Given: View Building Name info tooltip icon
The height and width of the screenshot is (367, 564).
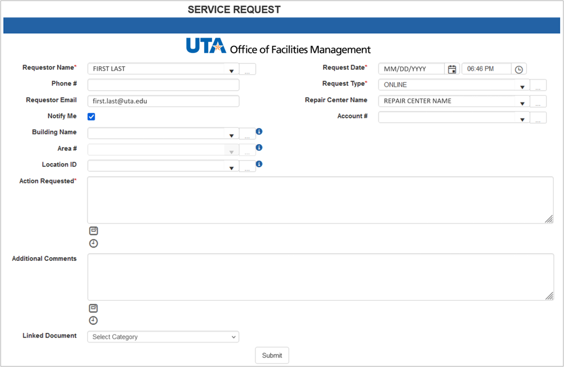Looking at the screenshot, I should (x=259, y=132).
